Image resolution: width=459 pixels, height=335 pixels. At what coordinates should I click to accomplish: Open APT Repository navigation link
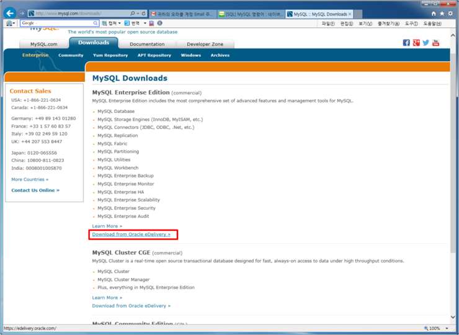click(x=154, y=55)
